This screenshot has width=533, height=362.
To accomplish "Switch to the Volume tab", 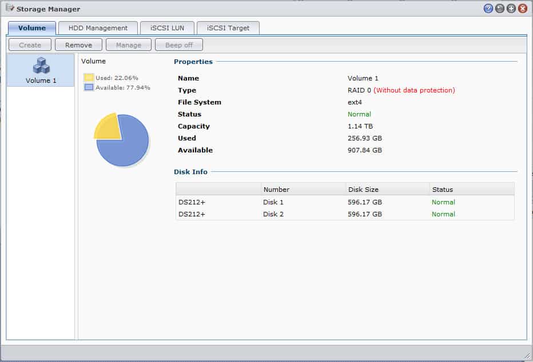I will (x=32, y=28).
